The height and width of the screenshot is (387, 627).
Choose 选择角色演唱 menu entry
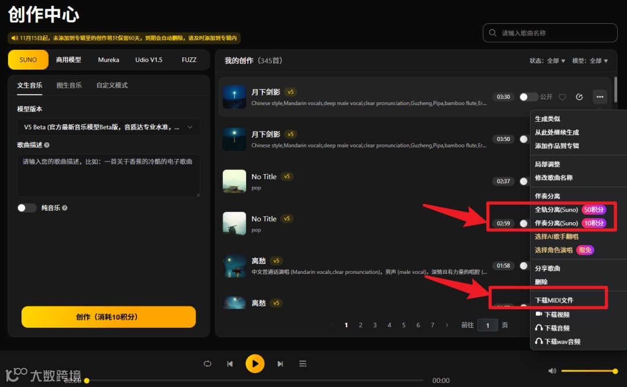(564, 250)
